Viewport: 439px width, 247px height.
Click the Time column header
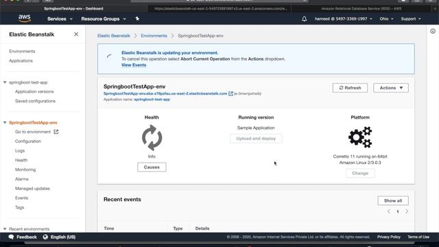tap(109, 228)
